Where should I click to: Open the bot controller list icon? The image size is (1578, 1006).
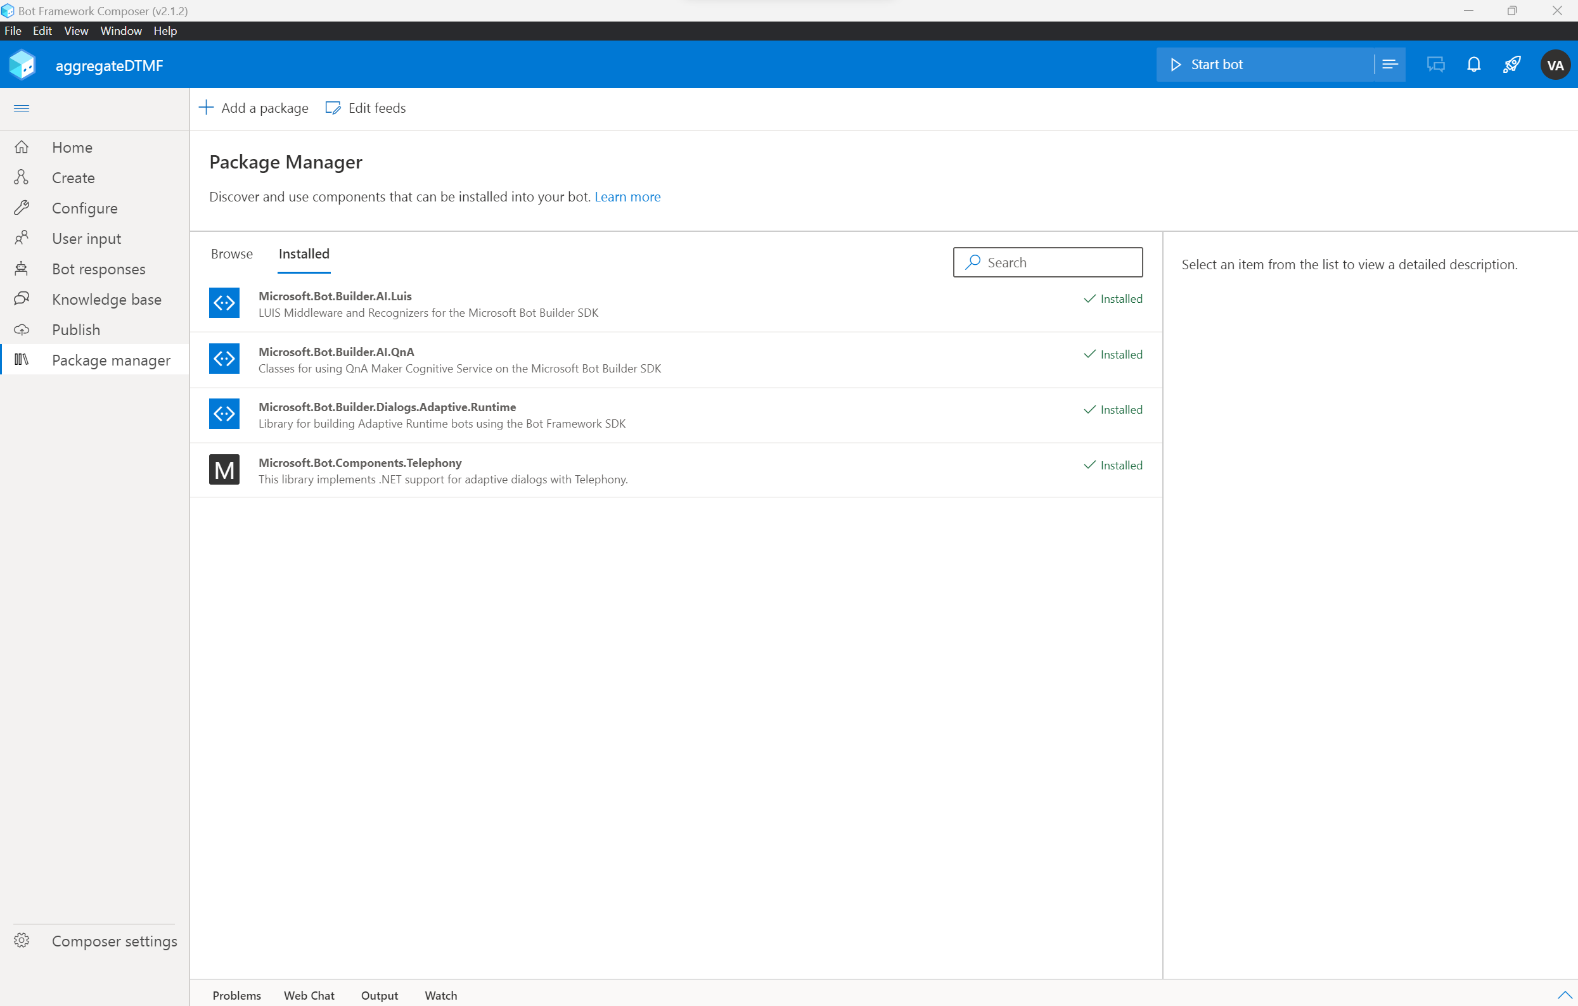(x=1390, y=64)
